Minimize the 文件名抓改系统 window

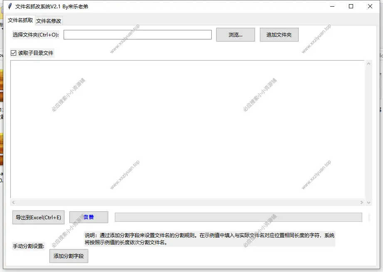(332, 6)
